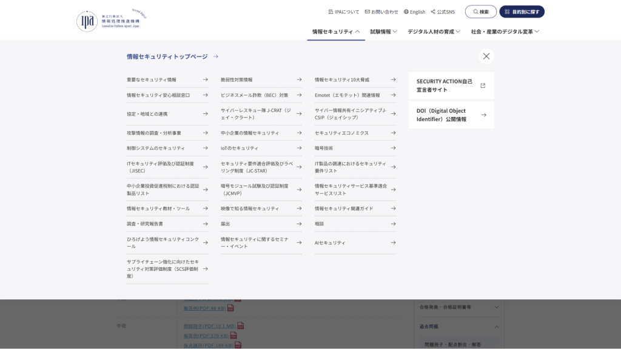Expand デジタル人材の育成 menu
Viewport: 621px width, 349px height.
[434, 32]
